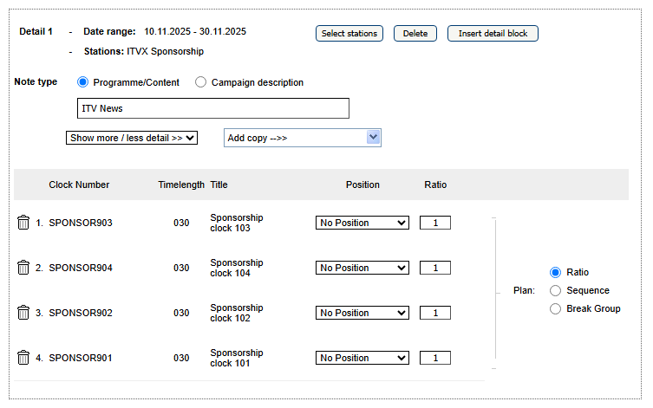Image resolution: width=653 pixels, height=408 pixels.
Task: Click trash icon beside SPONSOR901
Action: pyautogui.click(x=23, y=358)
